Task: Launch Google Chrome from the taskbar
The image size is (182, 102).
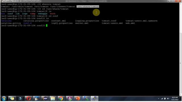Action: [x=61, y=99]
